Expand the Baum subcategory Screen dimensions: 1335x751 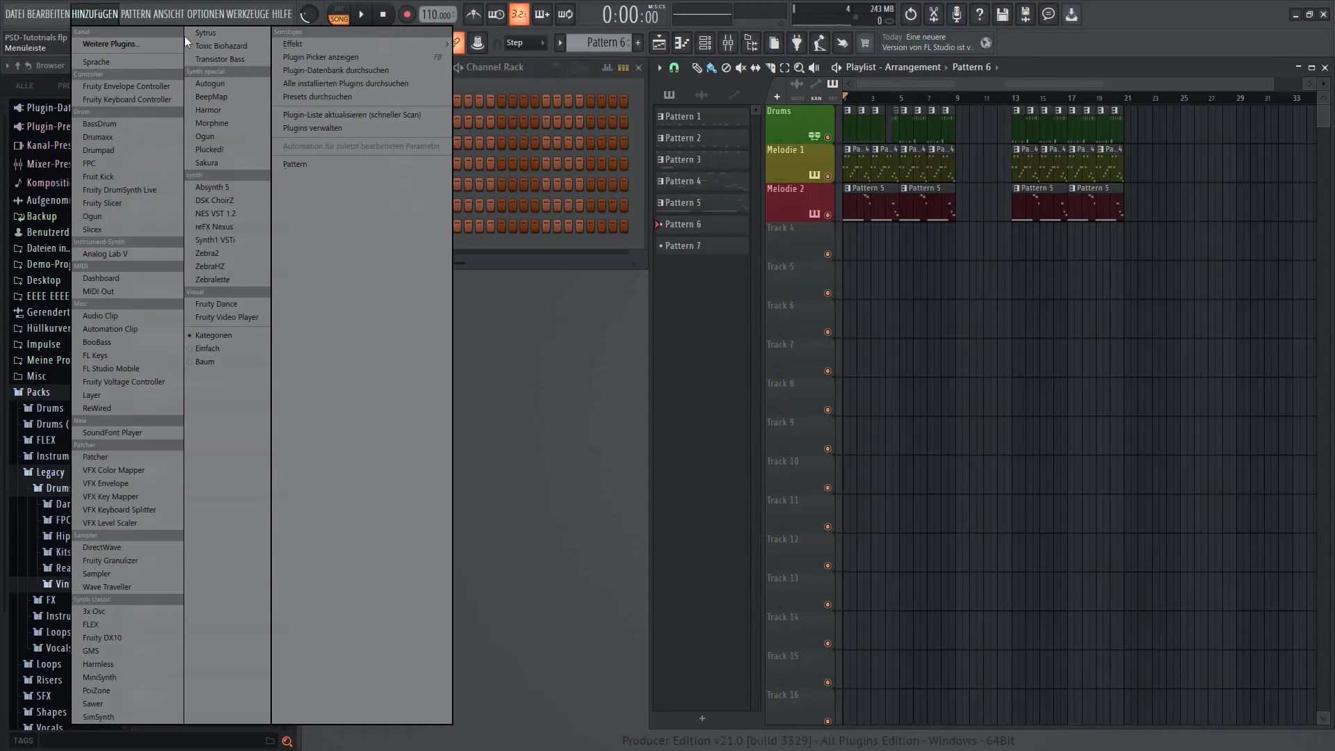[x=204, y=360]
